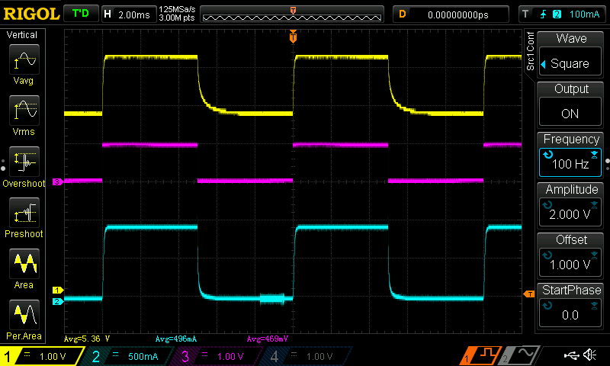Viewport: 610px width, 366px height.
Task: Click the Src1Conf side tab
Action: pyautogui.click(x=531, y=52)
